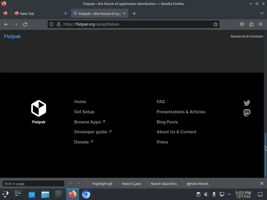Open footer Home link

(80, 102)
